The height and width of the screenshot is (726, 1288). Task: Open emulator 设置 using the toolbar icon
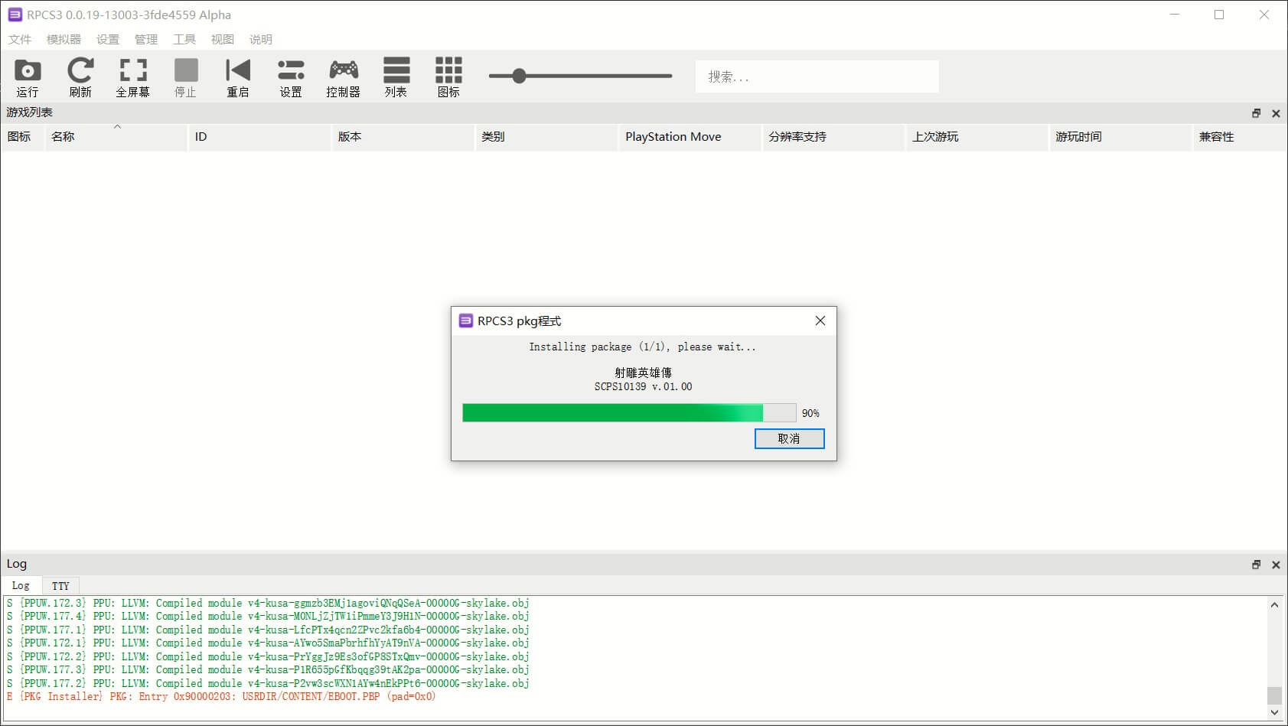(x=291, y=77)
